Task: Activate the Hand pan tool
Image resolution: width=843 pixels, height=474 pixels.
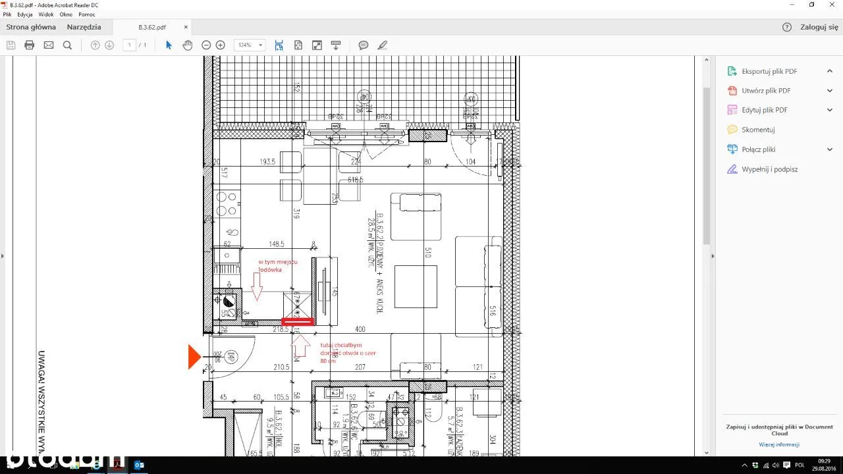Action: click(187, 45)
